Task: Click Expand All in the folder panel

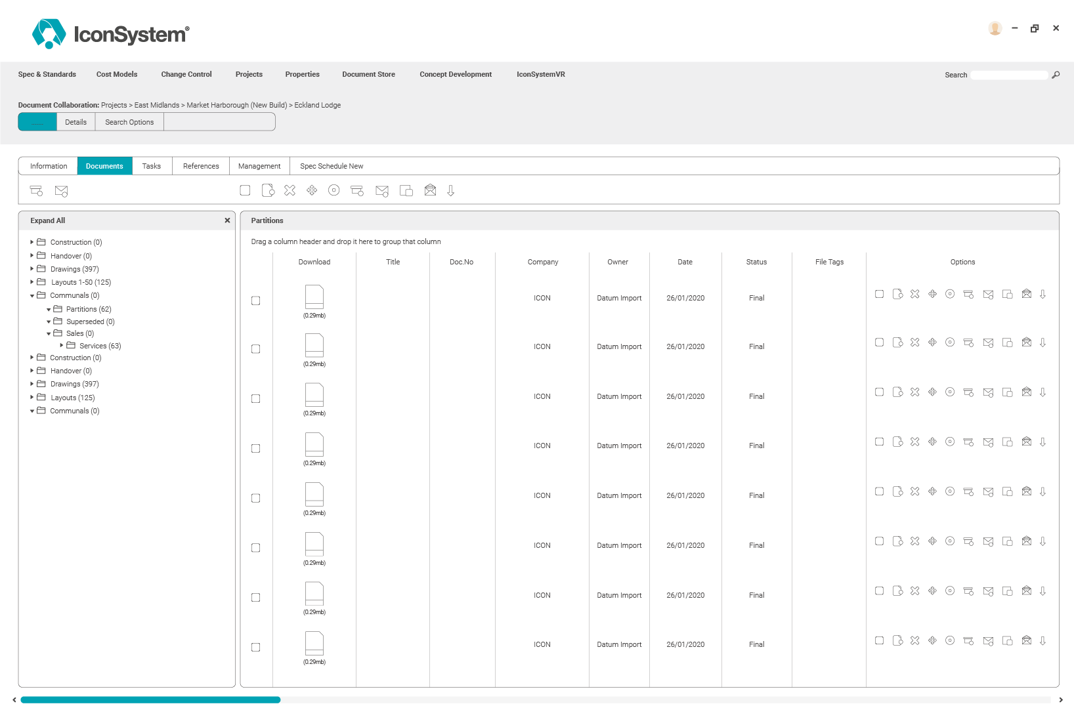Action: coord(47,220)
